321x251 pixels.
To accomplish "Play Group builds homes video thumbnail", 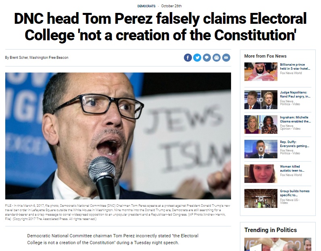I will coord(261,198).
